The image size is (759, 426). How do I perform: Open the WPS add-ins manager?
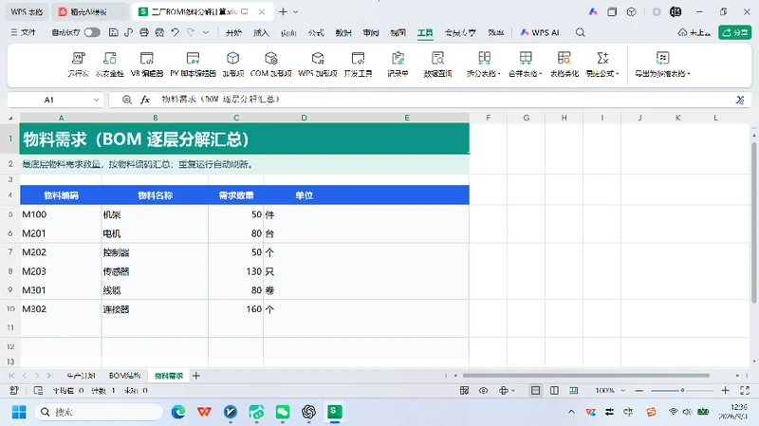318,65
